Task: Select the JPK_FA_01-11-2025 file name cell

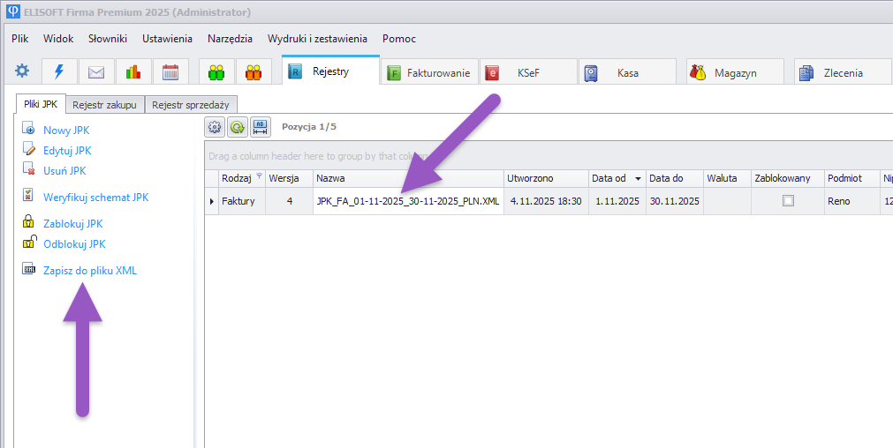Action: pos(407,201)
